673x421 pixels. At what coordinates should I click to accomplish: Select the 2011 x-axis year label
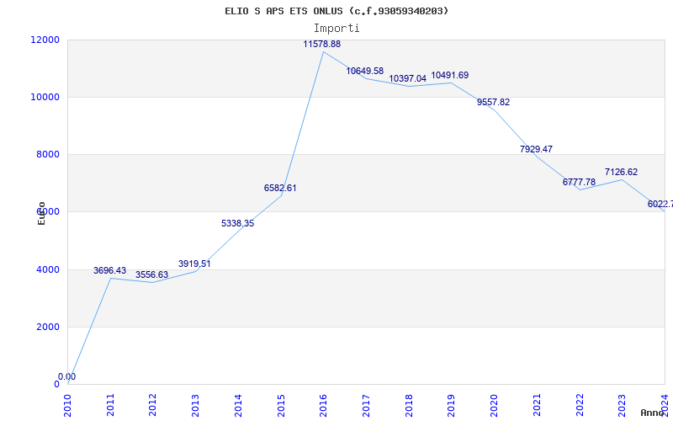click(x=110, y=405)
